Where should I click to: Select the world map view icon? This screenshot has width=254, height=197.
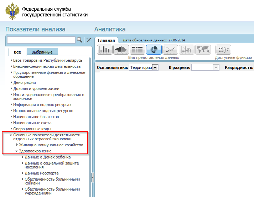point(203,50)
